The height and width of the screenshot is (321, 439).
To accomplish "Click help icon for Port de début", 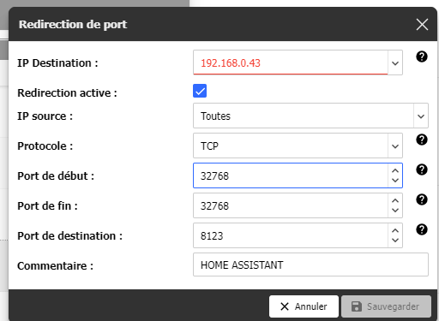I will point(422,169).
